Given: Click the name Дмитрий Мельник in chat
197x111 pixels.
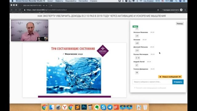Looking at the screenshot, I should [140, 47].
